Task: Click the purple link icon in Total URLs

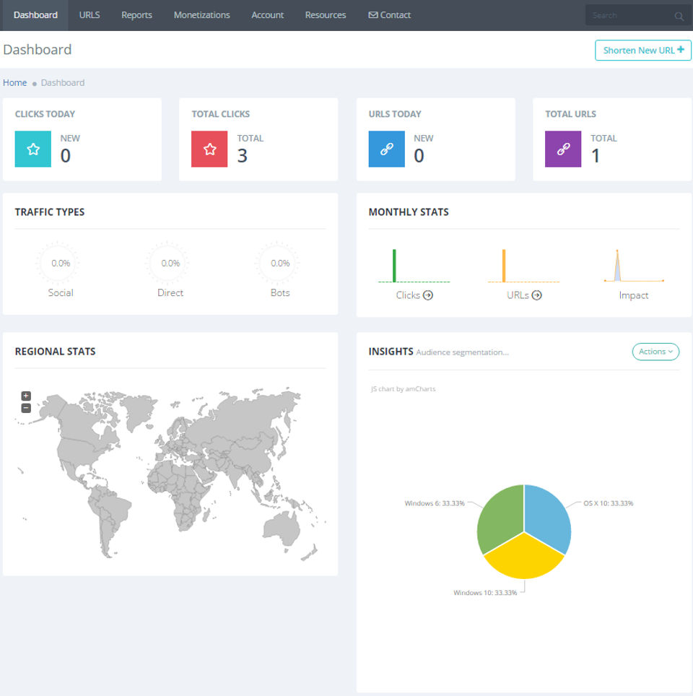Action: pos(563,149)
